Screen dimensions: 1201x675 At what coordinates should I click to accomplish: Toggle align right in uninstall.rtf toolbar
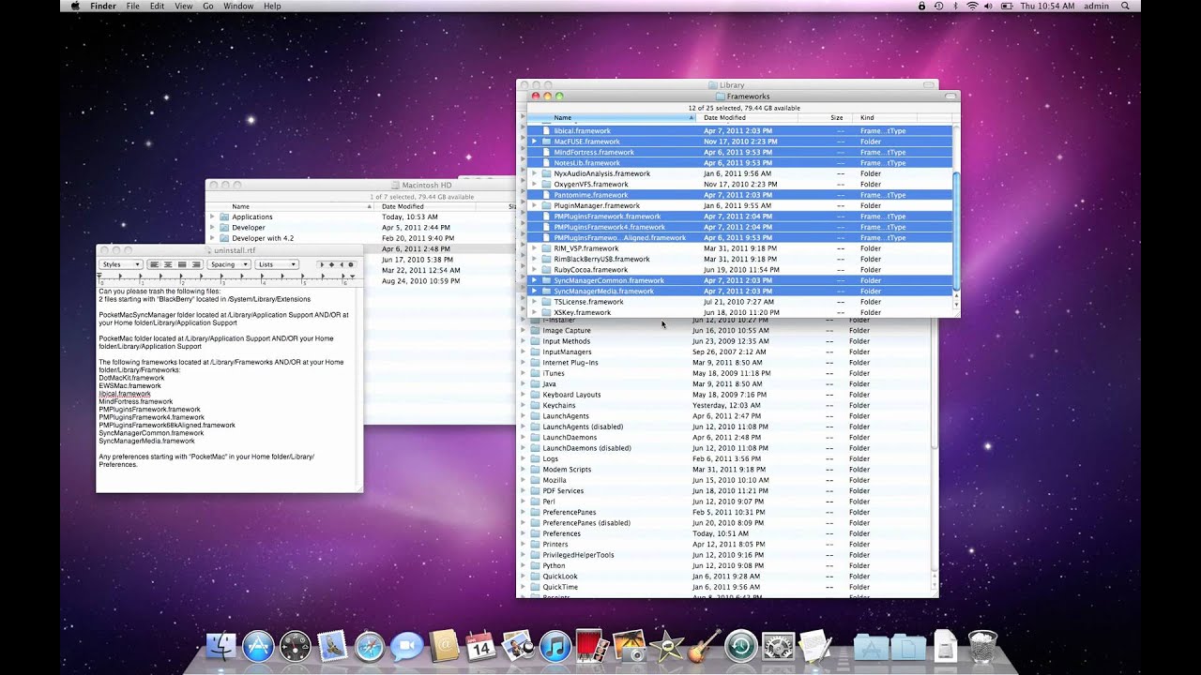tap(196, 264)
